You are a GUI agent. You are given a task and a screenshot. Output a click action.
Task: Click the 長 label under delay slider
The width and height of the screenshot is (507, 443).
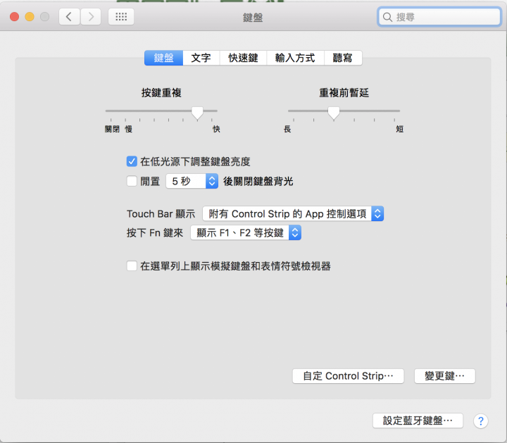pos(287,130)
